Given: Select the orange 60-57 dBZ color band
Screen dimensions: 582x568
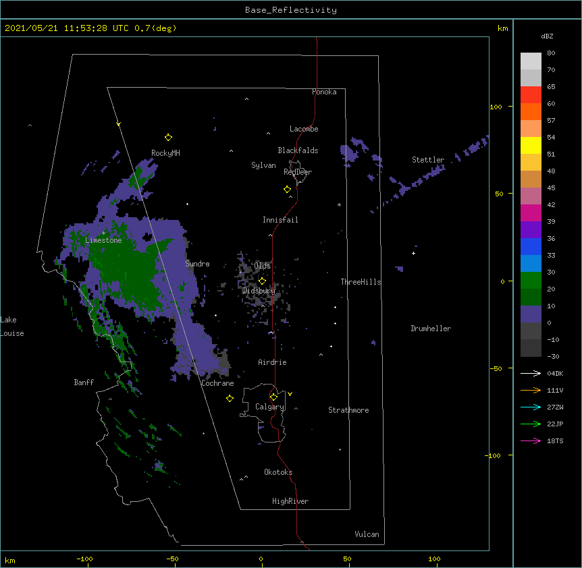Looking at the screenshot, I should (x=531, y=111).
